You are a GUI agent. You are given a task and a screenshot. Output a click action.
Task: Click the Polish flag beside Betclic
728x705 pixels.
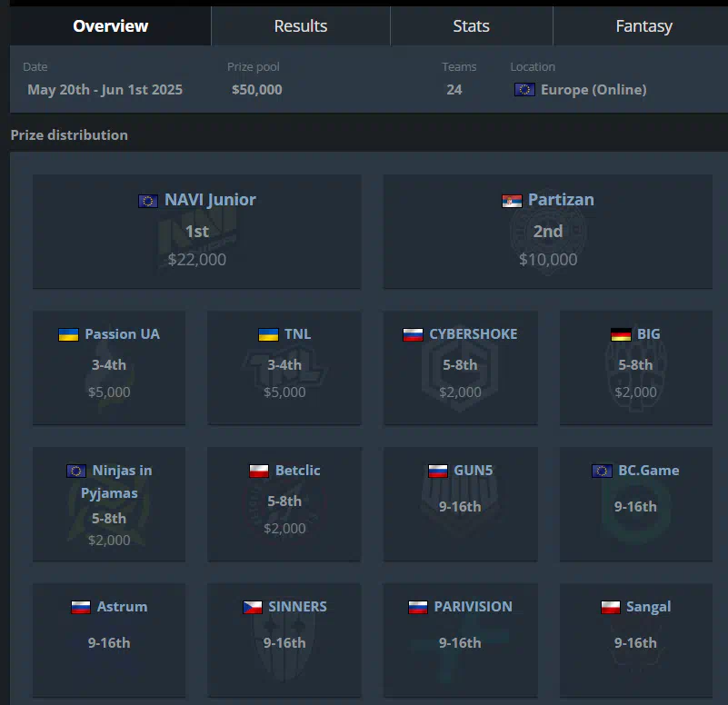tap(259, 472)
